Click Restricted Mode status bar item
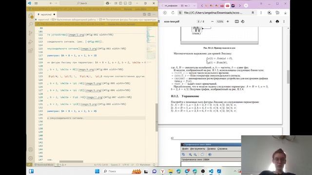The height and width of the screenshot is (175, 312). (44, 165)
